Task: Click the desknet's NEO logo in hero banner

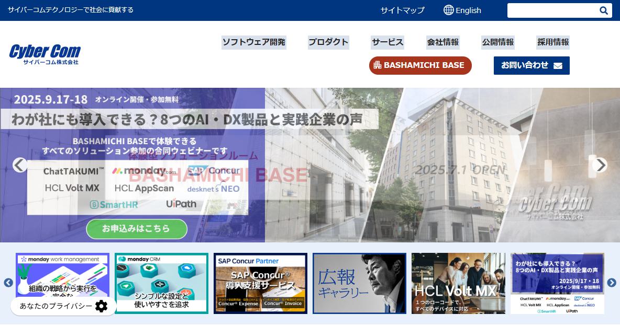Action: (x=214, y=189)
